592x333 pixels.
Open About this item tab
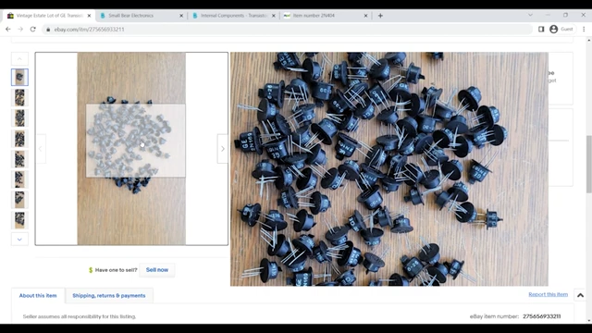point(38,296)
